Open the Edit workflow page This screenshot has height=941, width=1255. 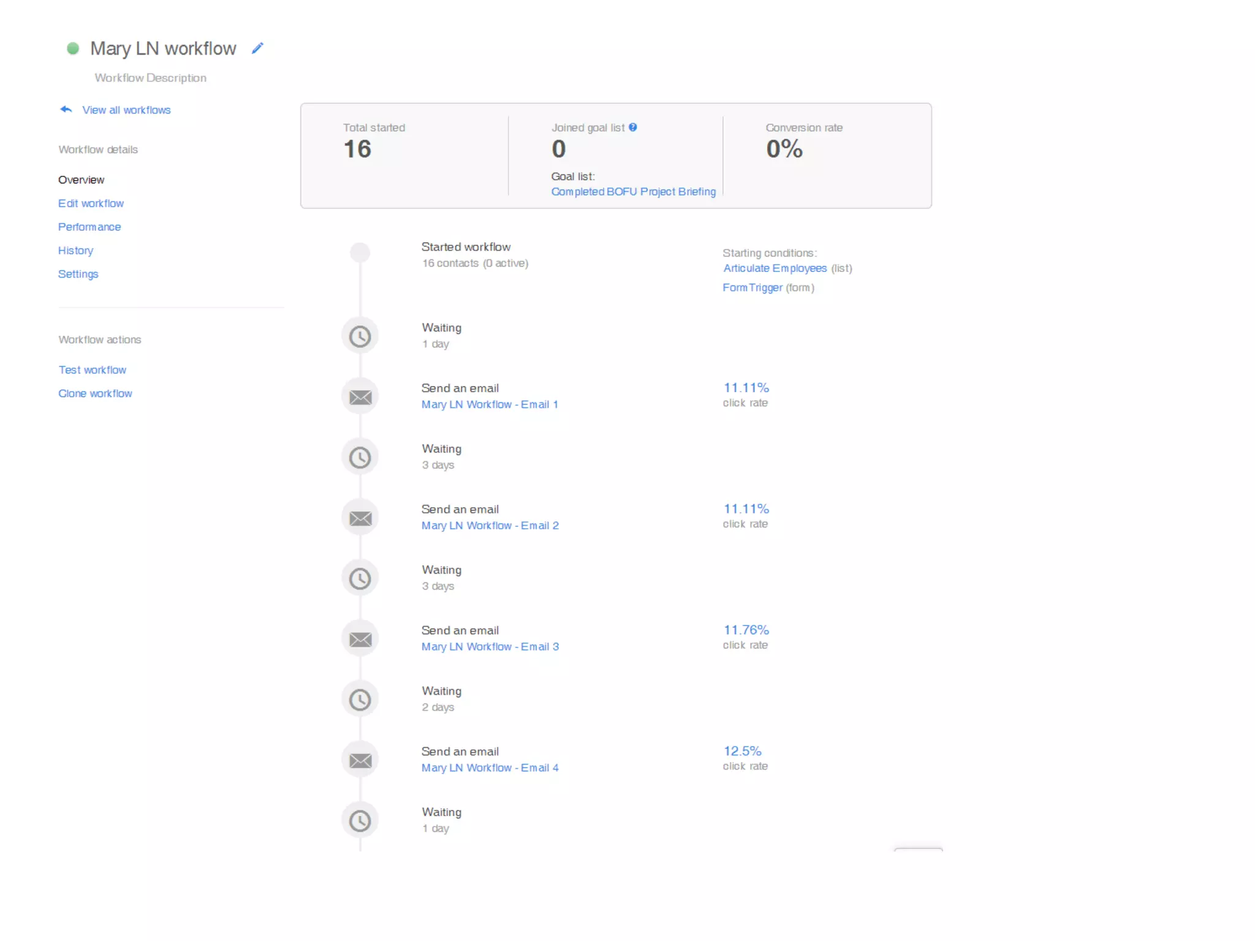(x=91, y=203)
